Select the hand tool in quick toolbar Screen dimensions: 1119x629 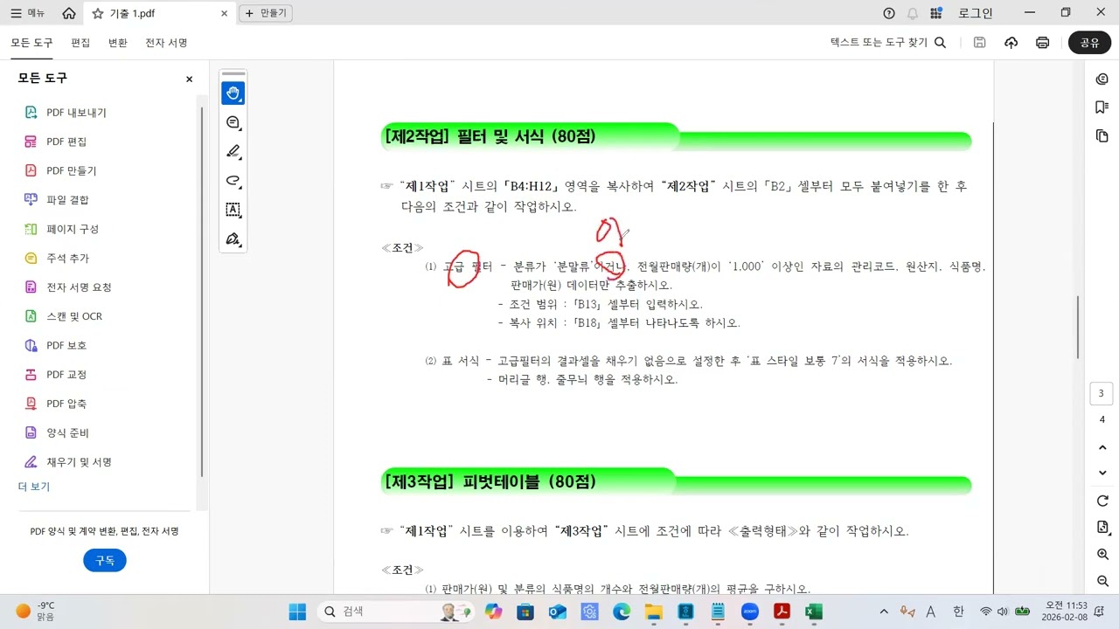tap(233, 93)
